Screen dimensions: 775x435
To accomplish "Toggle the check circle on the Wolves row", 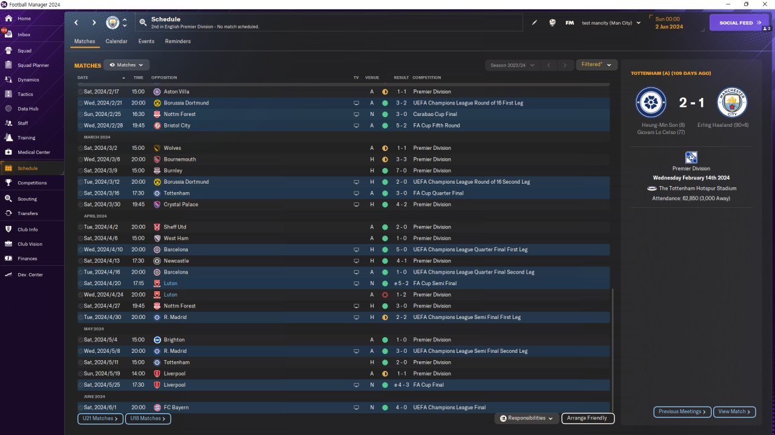I will [x=81, y=148].
